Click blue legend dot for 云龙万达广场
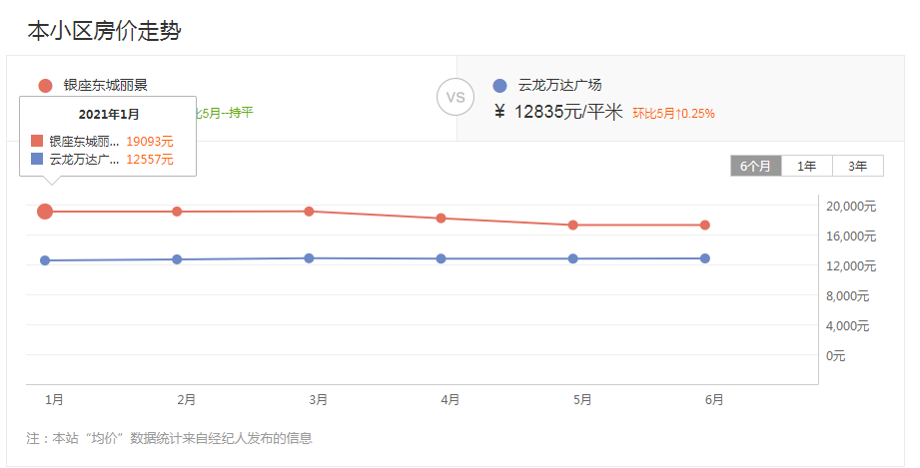920x468 pixels. coord(500,86)
